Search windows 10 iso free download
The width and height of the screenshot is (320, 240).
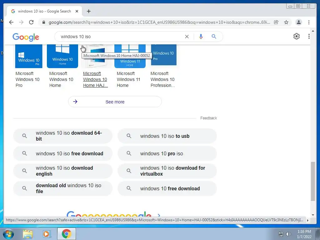[x=63, y=153]
